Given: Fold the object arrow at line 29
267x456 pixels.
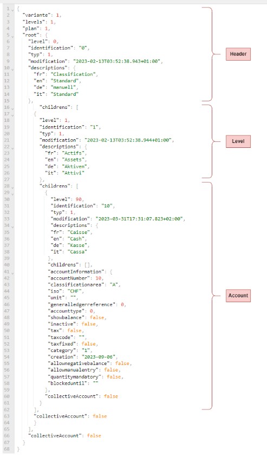Looking at the screenshot, I should point(12,194).
